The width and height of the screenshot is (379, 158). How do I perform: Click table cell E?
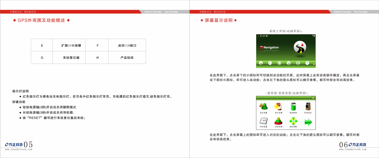tap(42, 45)
